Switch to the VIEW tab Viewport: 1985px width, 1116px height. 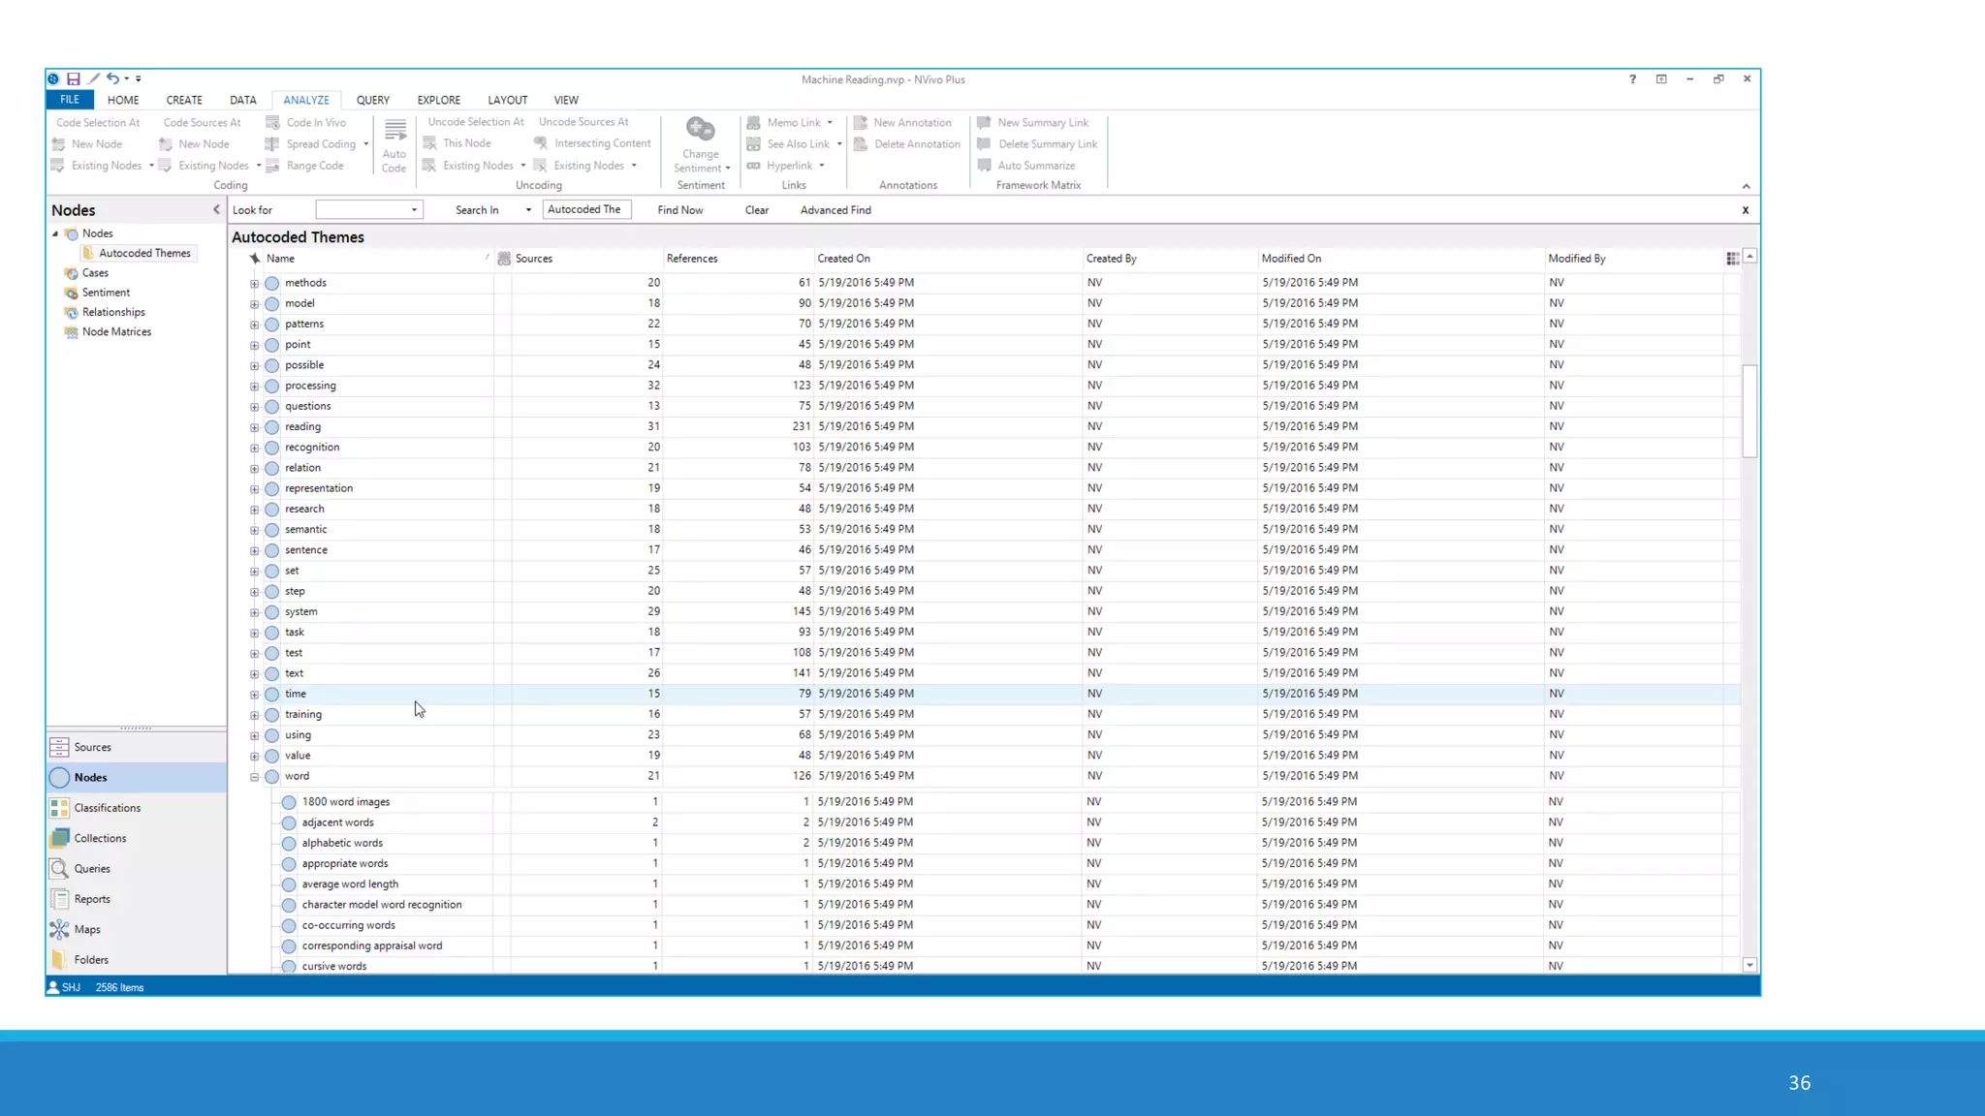[x=566, y=100]
